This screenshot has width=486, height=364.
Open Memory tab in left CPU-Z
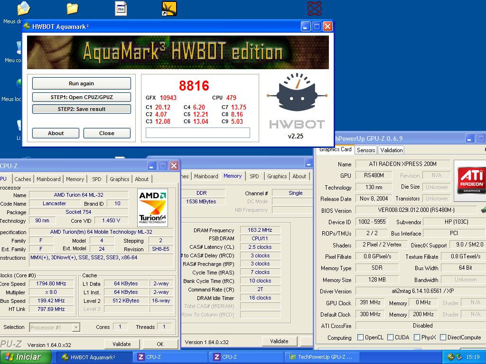point(75,179)
